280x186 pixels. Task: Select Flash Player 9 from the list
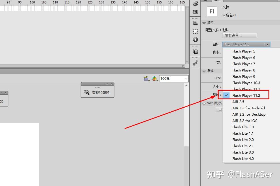244,76
